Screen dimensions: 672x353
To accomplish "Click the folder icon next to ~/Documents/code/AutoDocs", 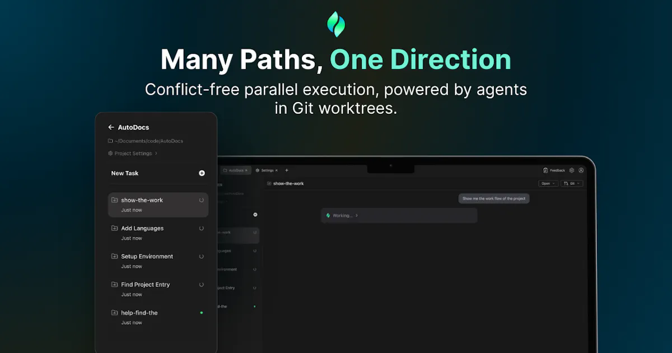I will 110,141.
